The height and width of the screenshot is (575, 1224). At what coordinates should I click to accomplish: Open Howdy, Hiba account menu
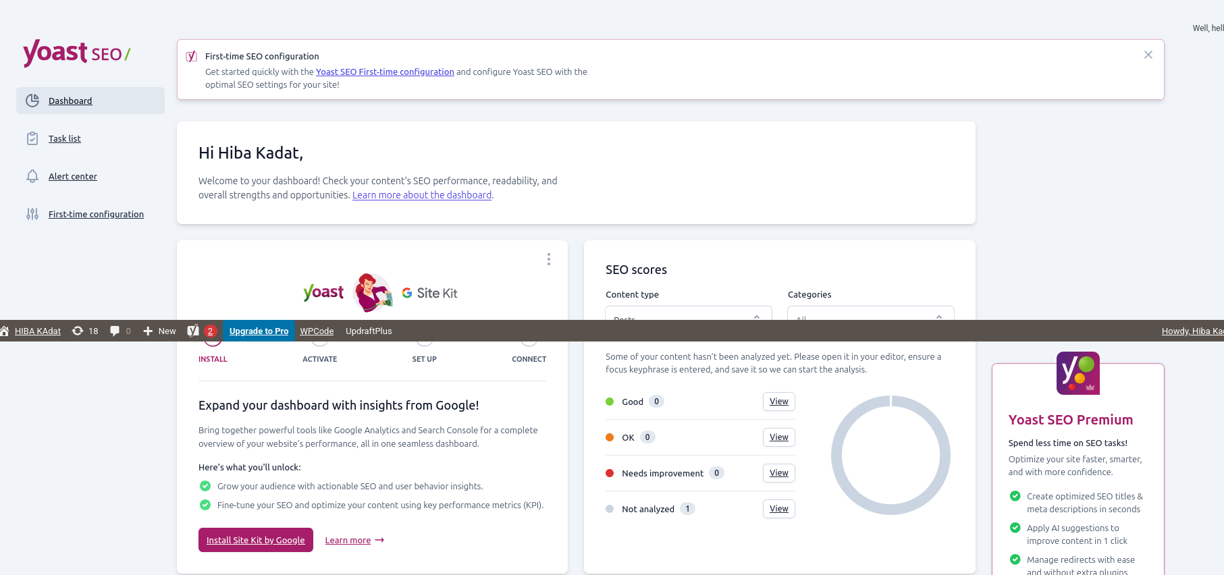pos(1192,331)
